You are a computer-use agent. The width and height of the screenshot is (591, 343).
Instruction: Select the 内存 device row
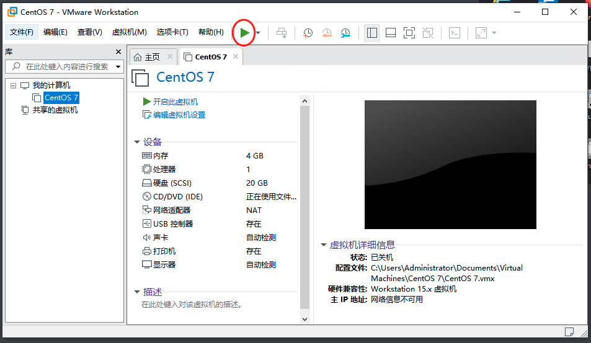tap(219, 155)
